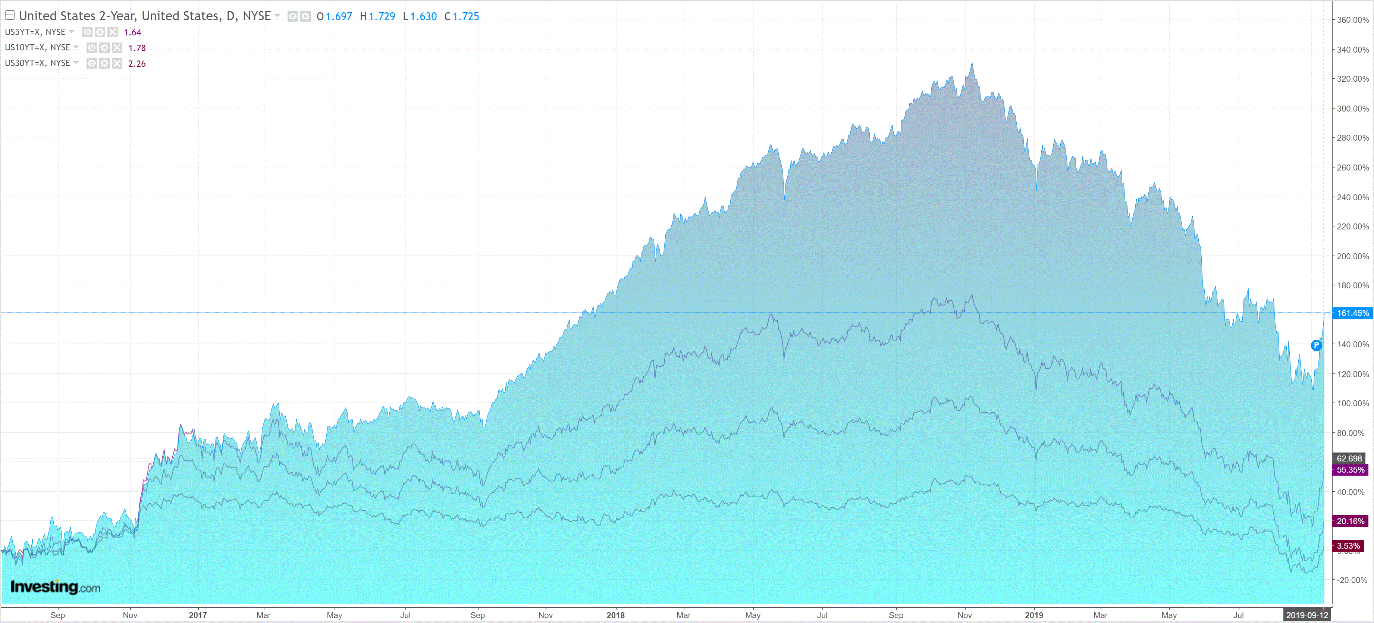Remove the US5YT=X series with X icon

(x=113, y=32)
